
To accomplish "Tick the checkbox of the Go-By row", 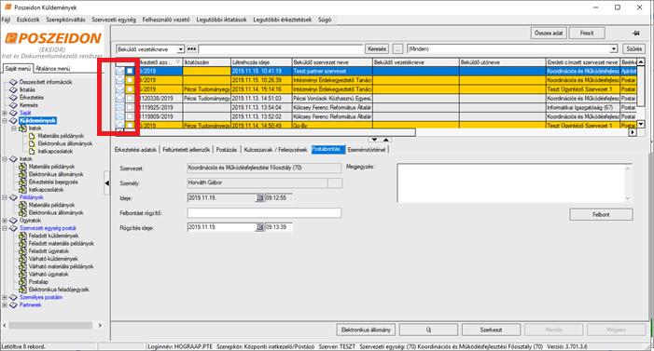I will tap(130, 126).
